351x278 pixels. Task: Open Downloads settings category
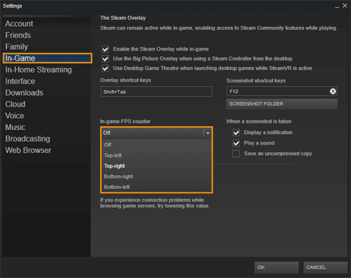(47, 93)
